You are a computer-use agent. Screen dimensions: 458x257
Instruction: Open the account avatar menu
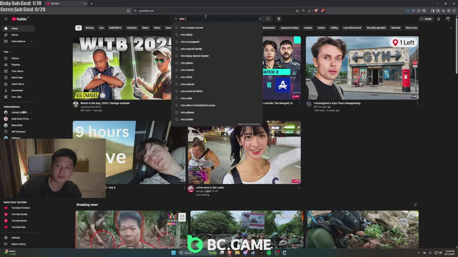point(448,19)
